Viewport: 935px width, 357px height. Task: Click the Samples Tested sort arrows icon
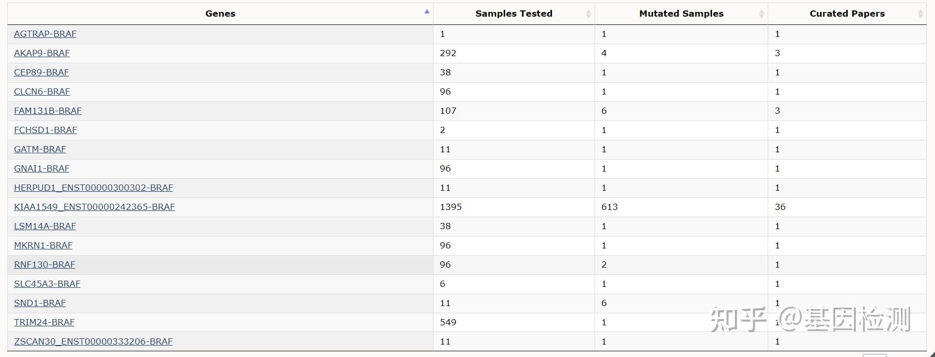click(588, 14)
